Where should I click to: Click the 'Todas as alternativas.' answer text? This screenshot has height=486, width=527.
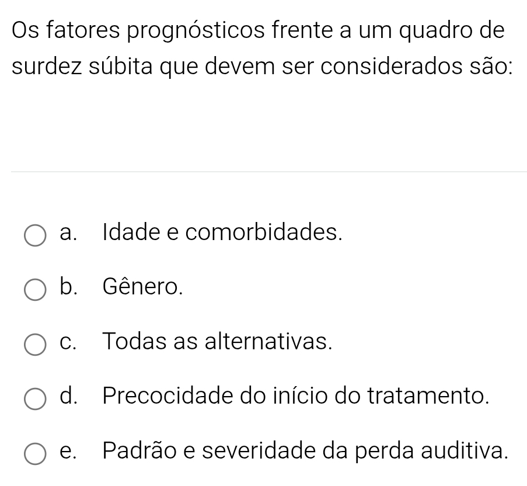[x=218, y=340]
